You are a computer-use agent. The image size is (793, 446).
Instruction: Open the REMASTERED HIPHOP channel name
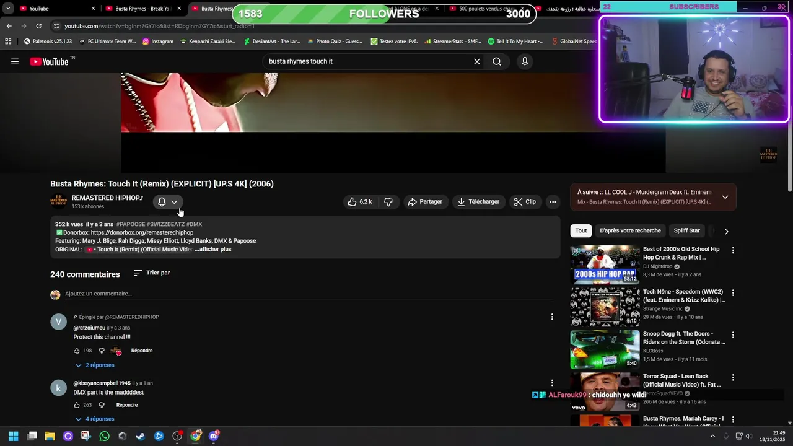[x=107, y=198]
